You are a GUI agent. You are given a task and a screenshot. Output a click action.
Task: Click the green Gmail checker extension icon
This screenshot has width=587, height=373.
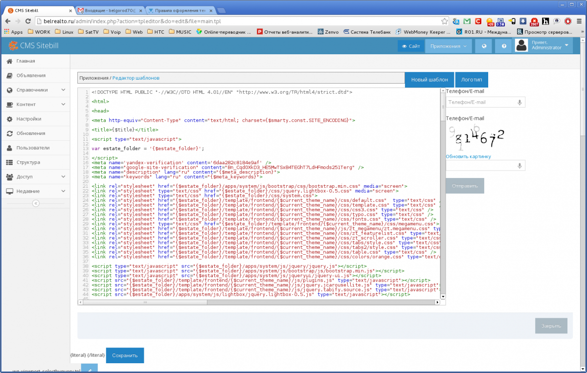click(467, 21)
